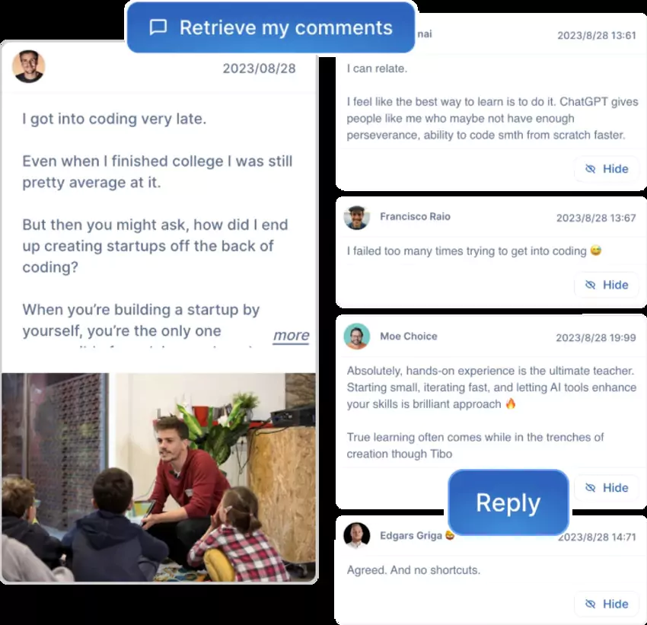Viewport: 647px width, 625px height.
Task: Open Edgars Griga's profile name
Action: 411,535
